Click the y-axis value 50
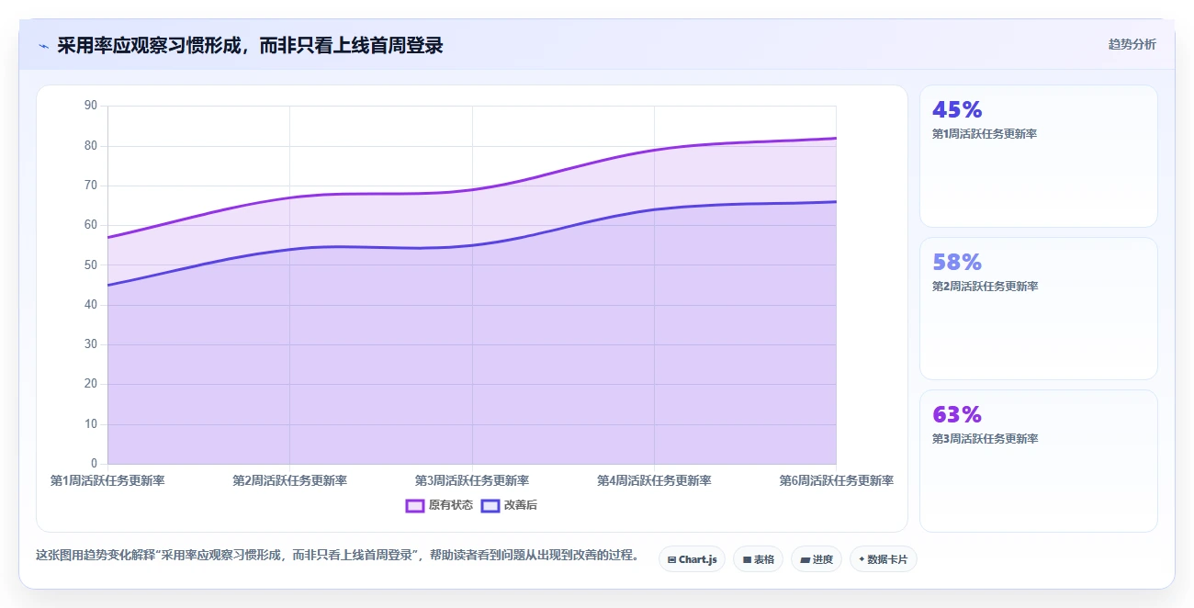 point(90,265)
